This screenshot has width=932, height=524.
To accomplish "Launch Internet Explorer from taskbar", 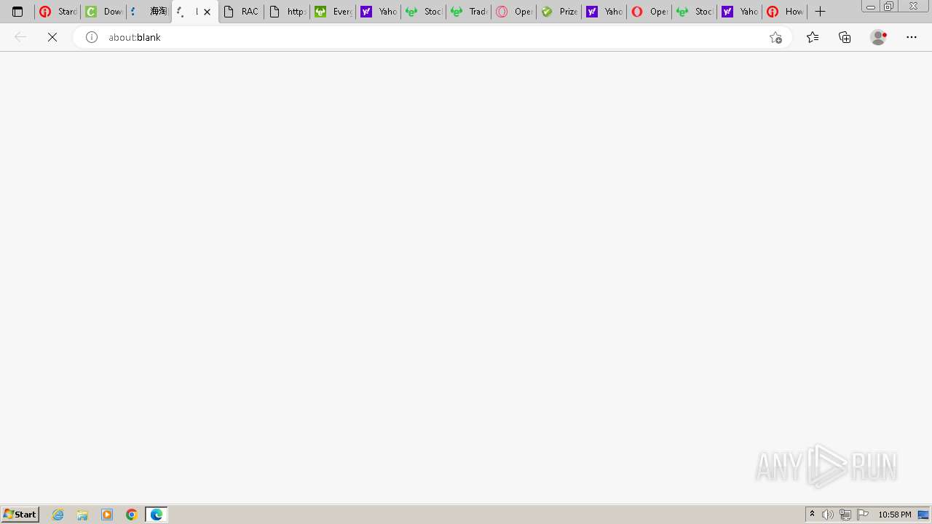I will coord(58,515).
